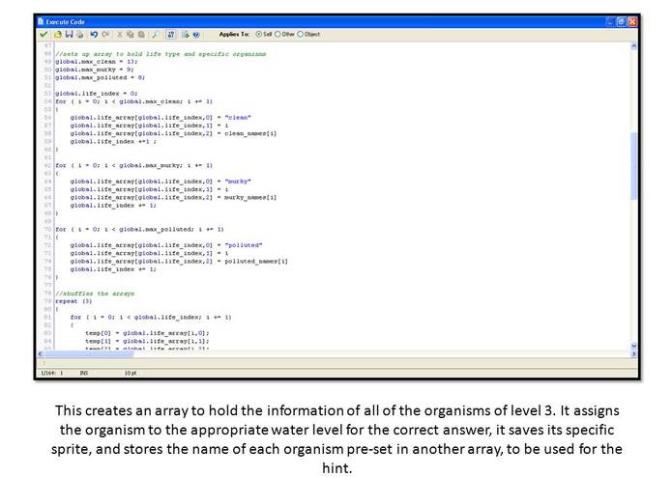Select the Other radio button

coord(278,34)
